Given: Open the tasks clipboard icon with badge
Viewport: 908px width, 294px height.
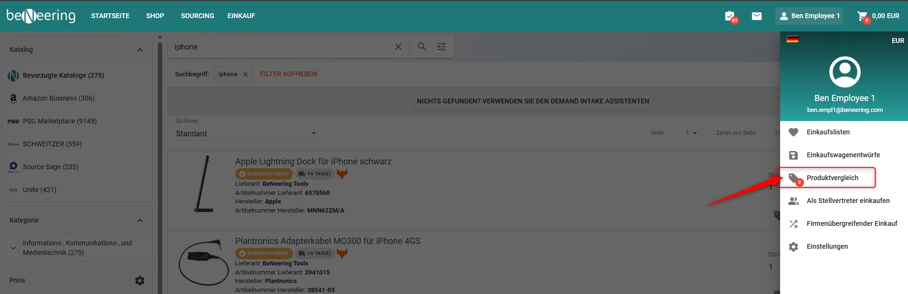Looking at the screenshot, I should pyautogui.click(x=730, y=16).
